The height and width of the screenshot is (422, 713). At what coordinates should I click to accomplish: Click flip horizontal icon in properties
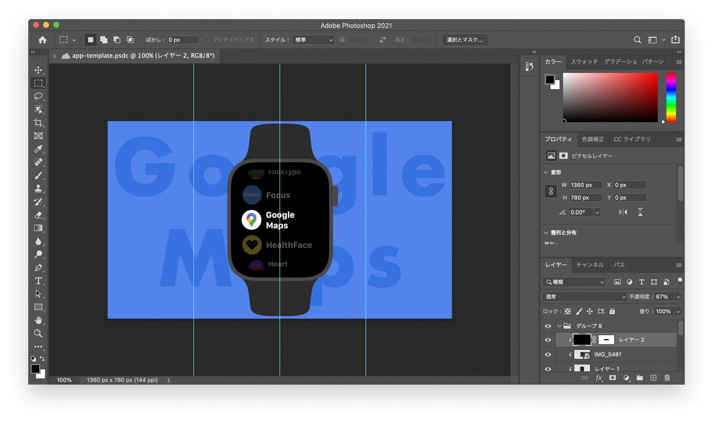(623, 212)
